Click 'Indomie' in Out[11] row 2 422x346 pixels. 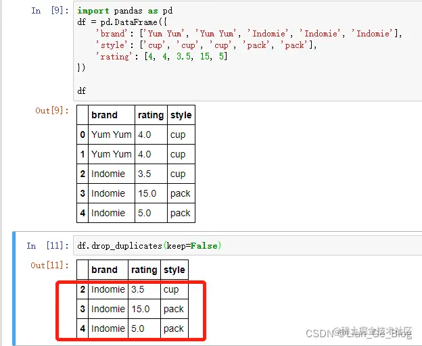[x=108, y=289]
